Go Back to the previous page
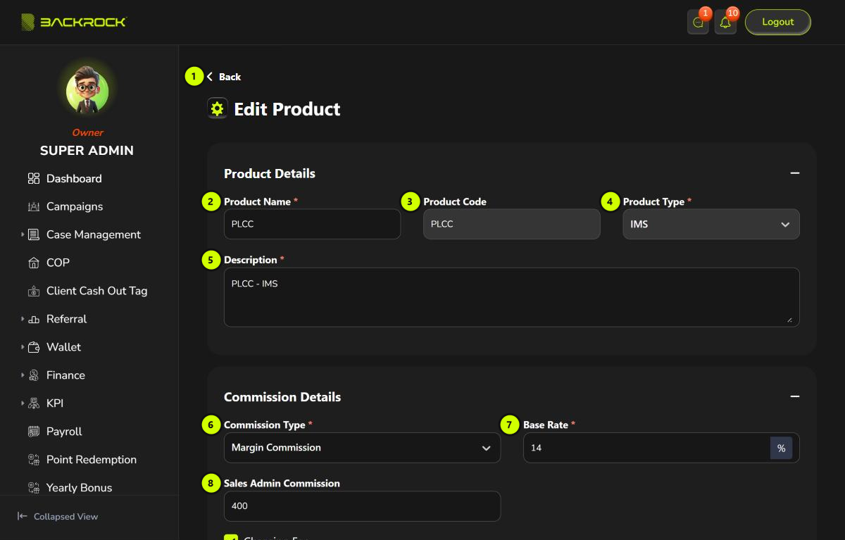The width and height of the screenshot is (845, 540). tap(224, 77)
